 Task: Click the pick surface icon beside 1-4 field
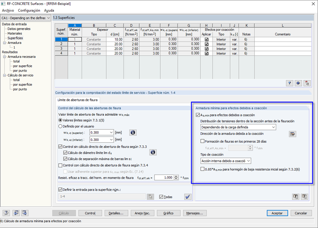pyautogui.click(x=150, y=197)
